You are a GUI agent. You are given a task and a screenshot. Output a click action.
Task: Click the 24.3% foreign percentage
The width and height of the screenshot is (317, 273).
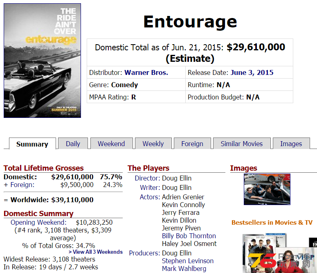pyautogui.click(x=112, y=185)
